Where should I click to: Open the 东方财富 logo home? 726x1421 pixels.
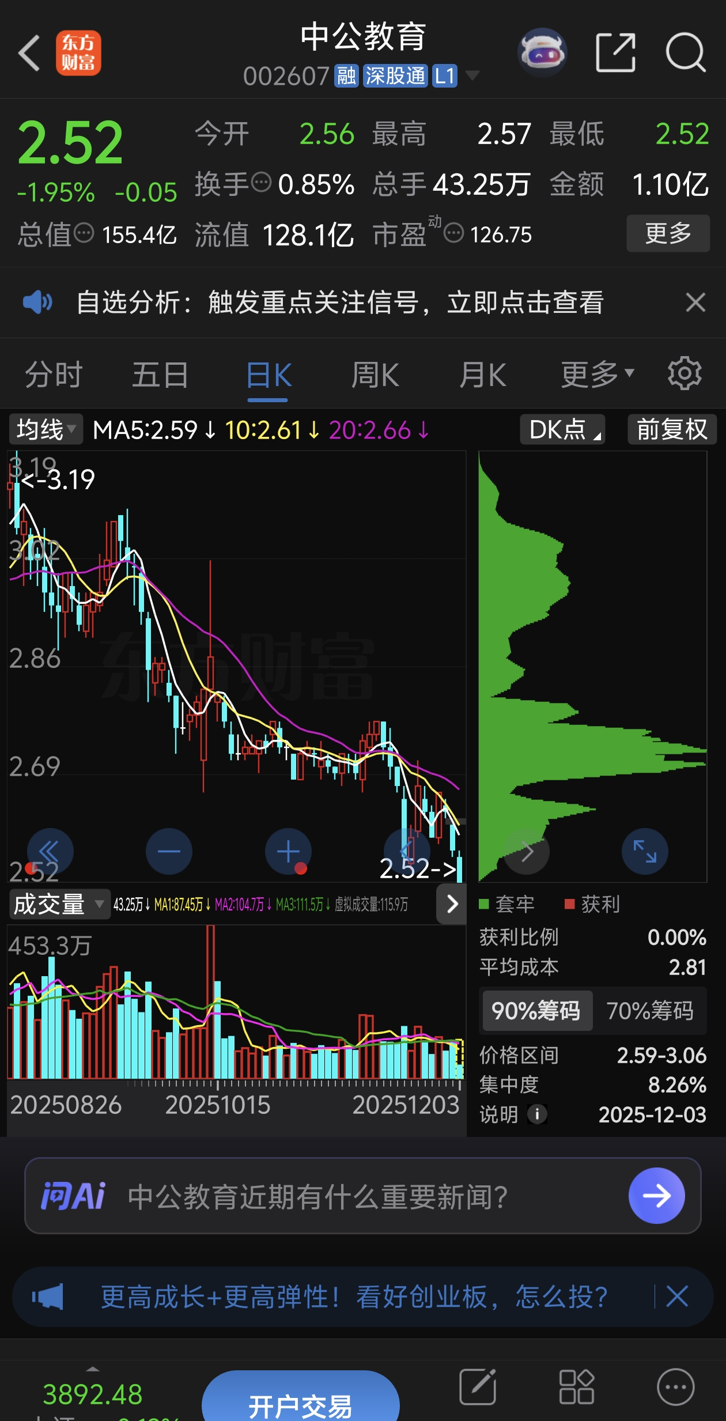tap(78, 53)
